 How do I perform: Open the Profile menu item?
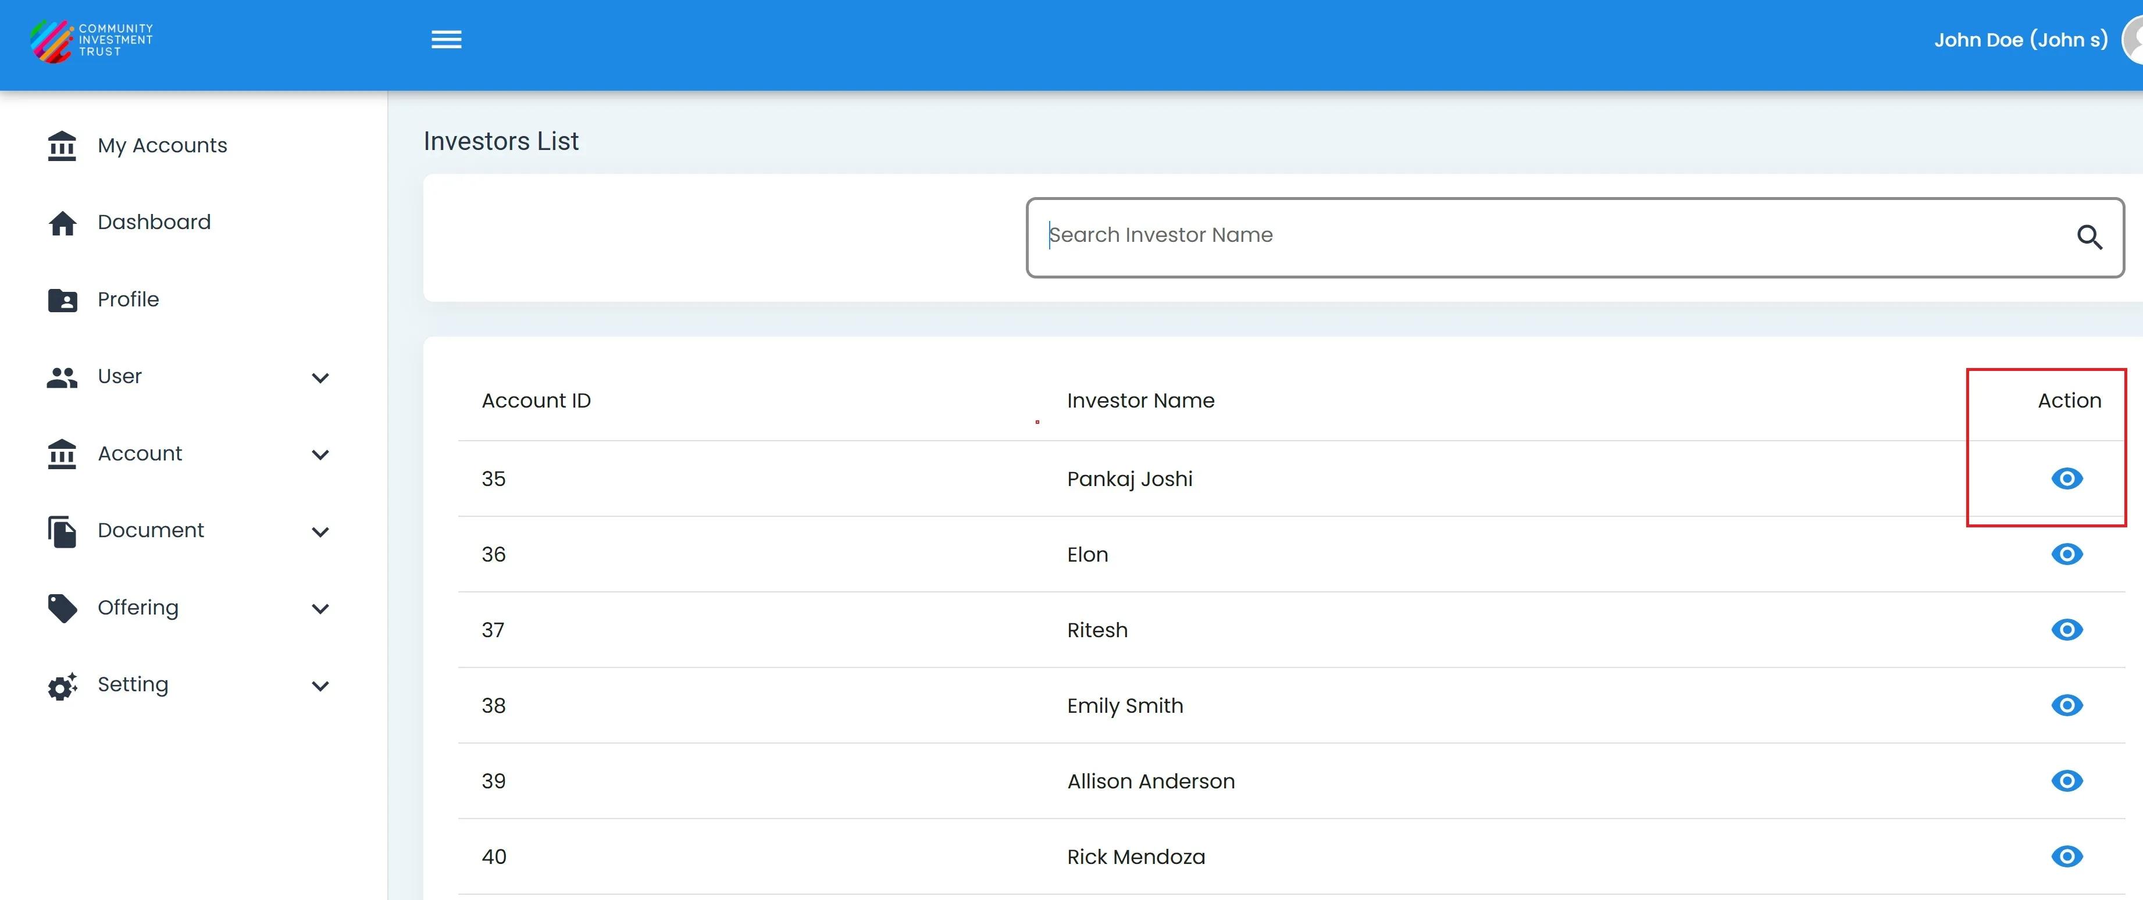point(128,299)
